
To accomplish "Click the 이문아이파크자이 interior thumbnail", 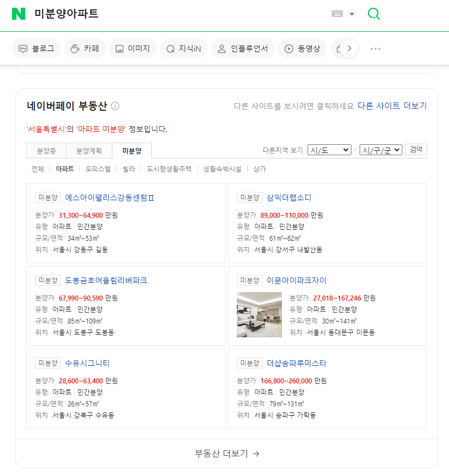I will (259, 315).
